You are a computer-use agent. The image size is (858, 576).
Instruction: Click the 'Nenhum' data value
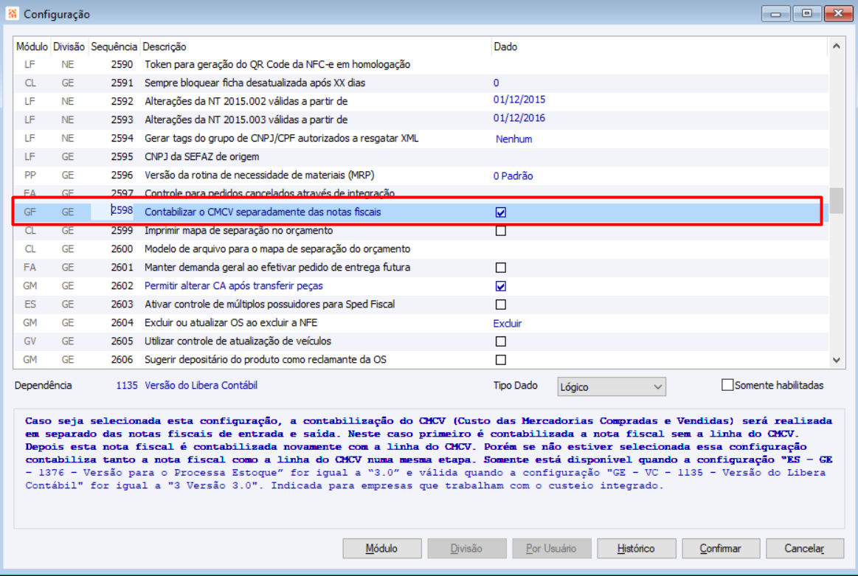[x=513, y=139]
